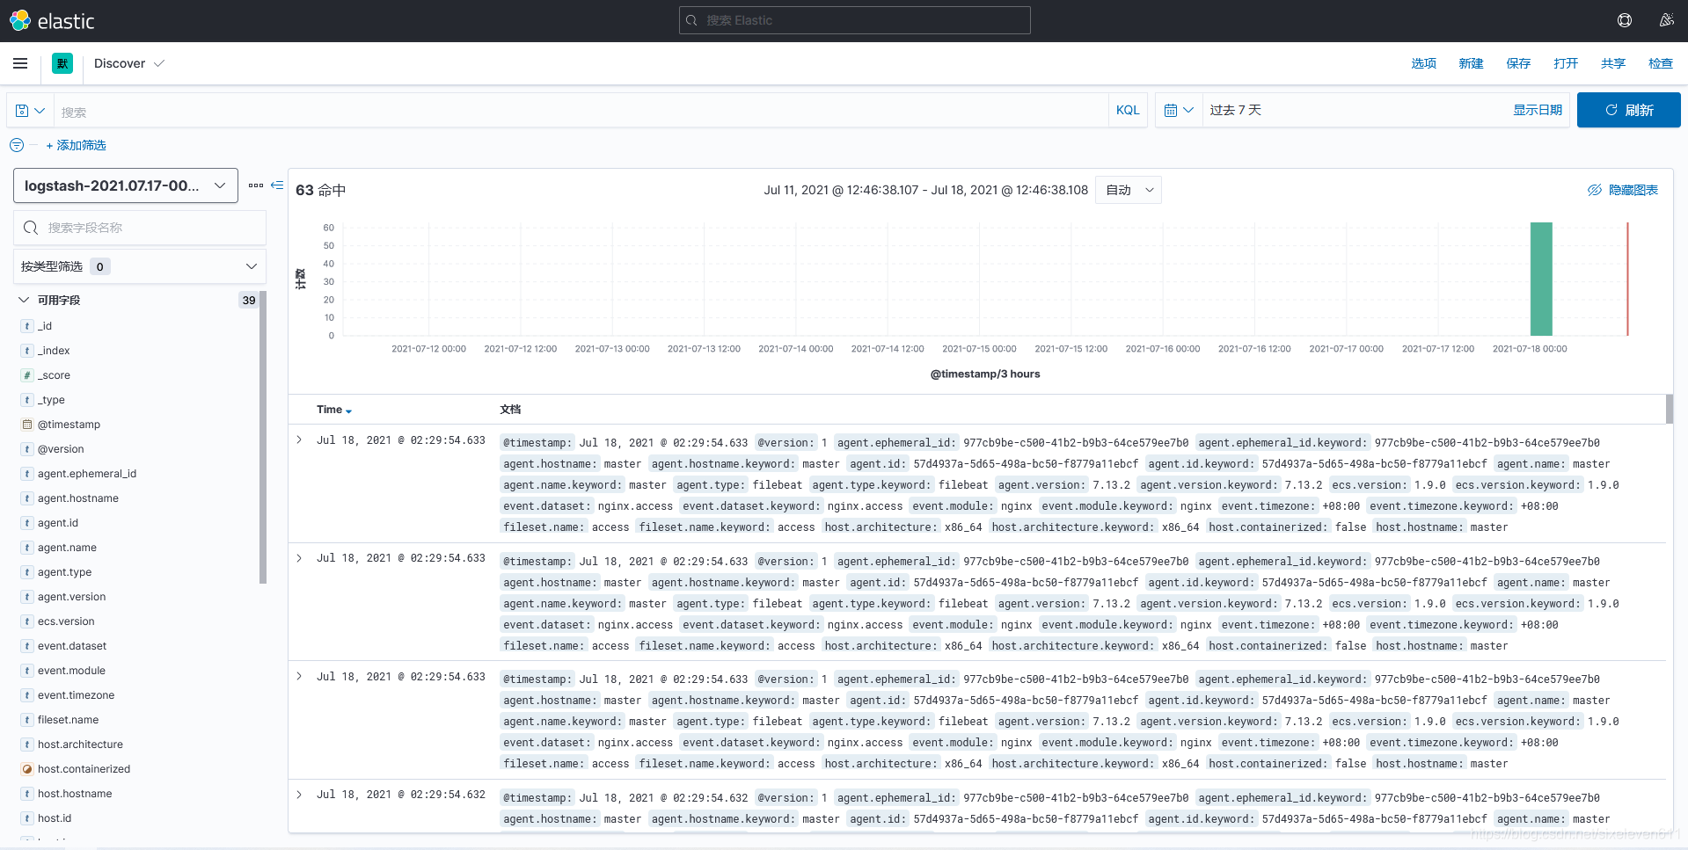Open the hamburger navigation menu
Screen dimensions: 1688x850
(x=20, y=63)
